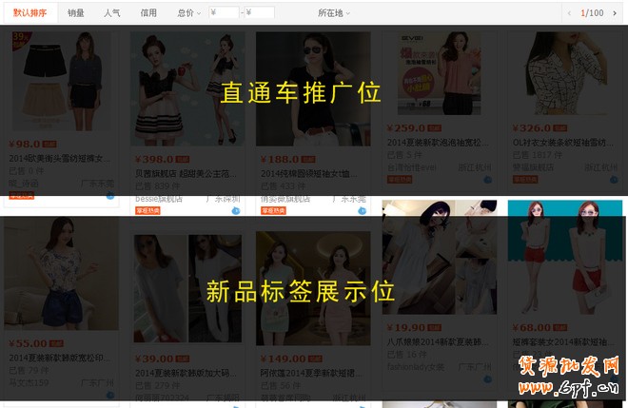Screen dimensions: 628x408
Task: Click the Wangwang chat icon for ¥398.0 dress
Action: (x=235, y=210)
